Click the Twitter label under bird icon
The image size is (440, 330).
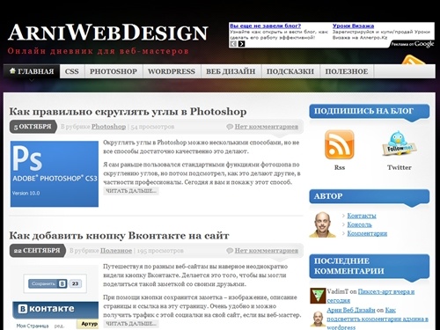(x=399, y=167)
